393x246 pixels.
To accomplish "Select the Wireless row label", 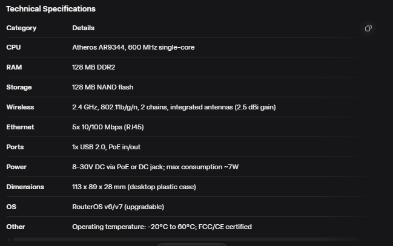I will point(20,107).
